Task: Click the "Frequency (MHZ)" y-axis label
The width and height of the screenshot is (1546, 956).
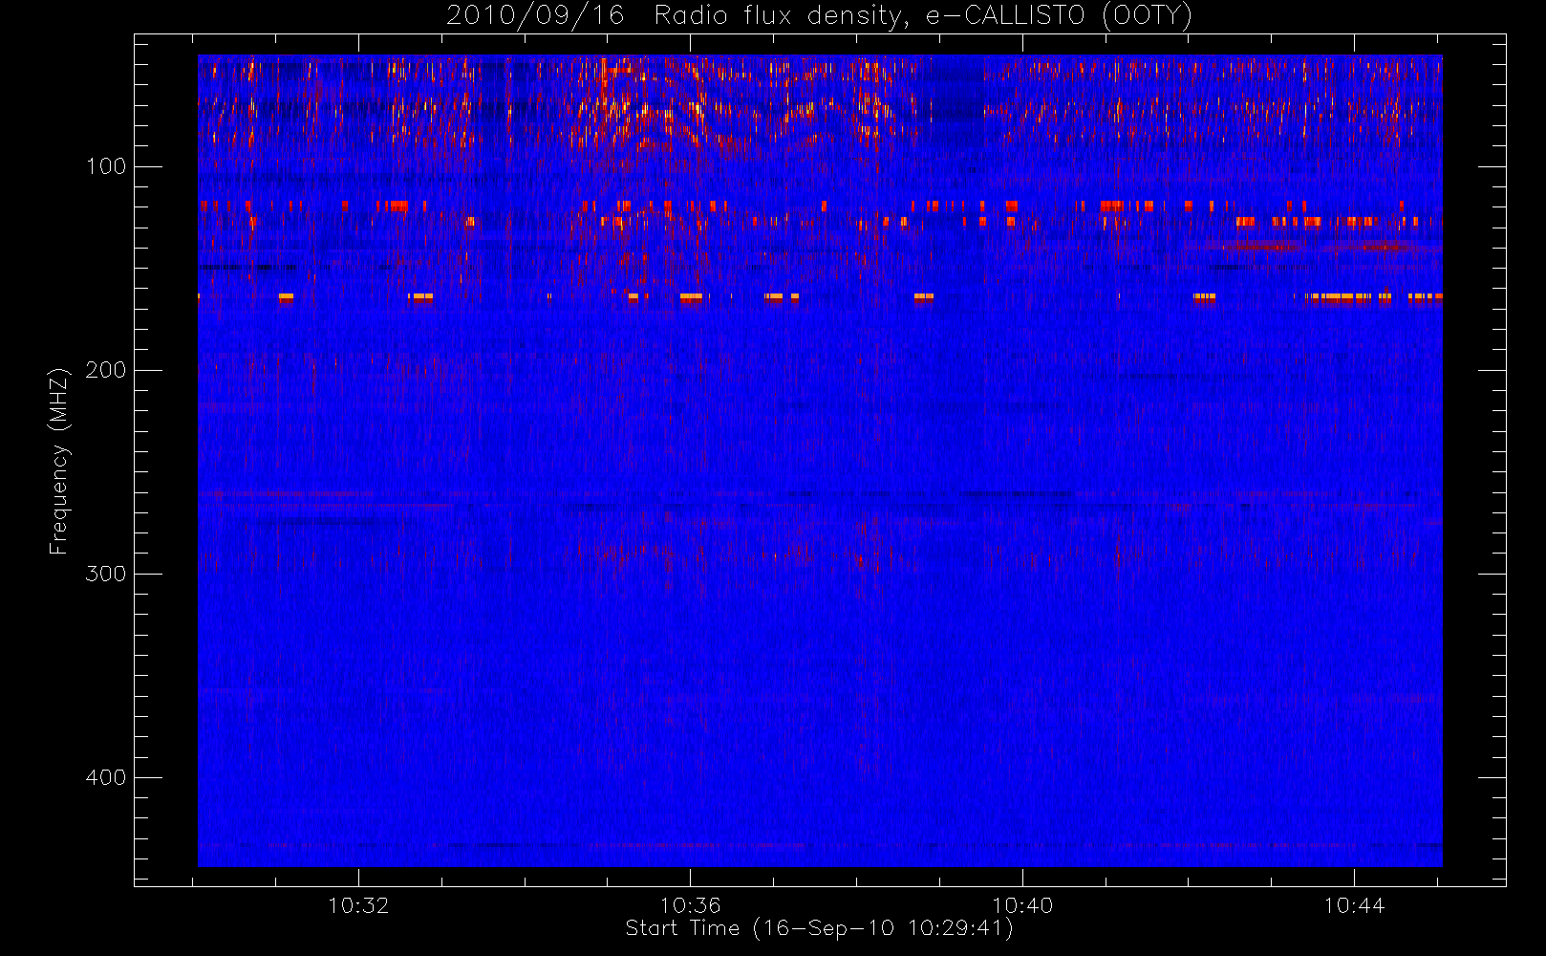Action: click(x=59, y=461)
